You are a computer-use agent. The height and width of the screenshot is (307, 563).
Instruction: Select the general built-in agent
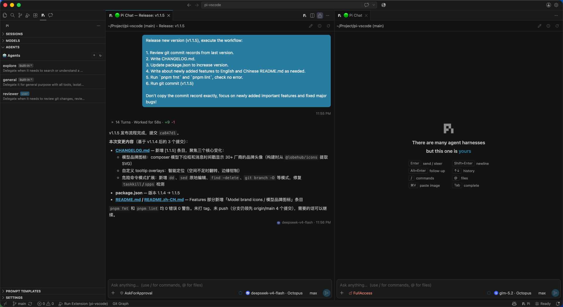pyautogui.click(x=53, y=82)
